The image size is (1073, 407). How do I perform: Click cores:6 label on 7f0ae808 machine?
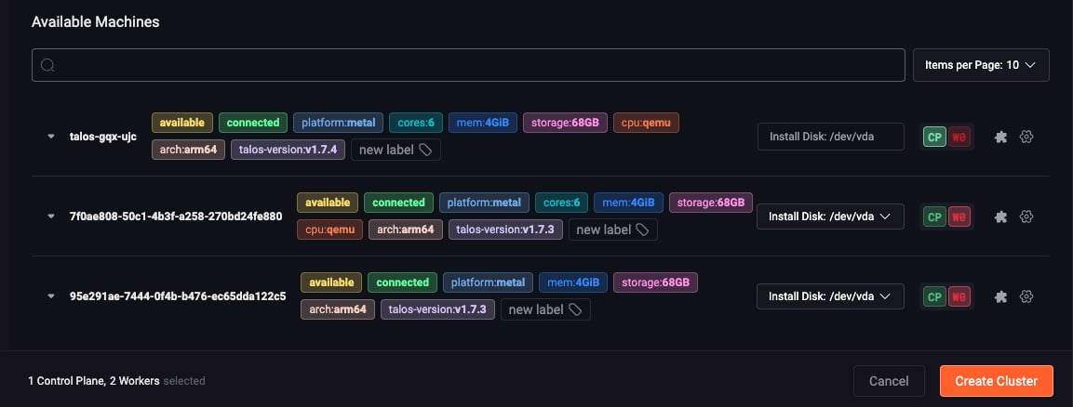click(561, 203)
